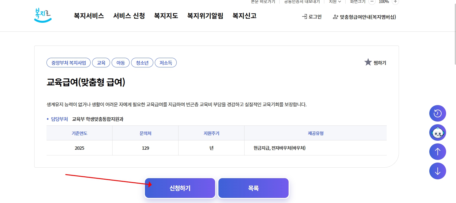
Task: Toggle the 찜하기 favorite star
Action: (368, 62)
